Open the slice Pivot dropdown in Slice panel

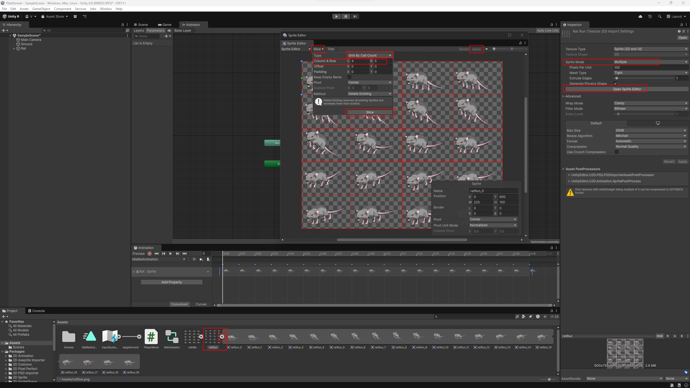click(369, 82)
